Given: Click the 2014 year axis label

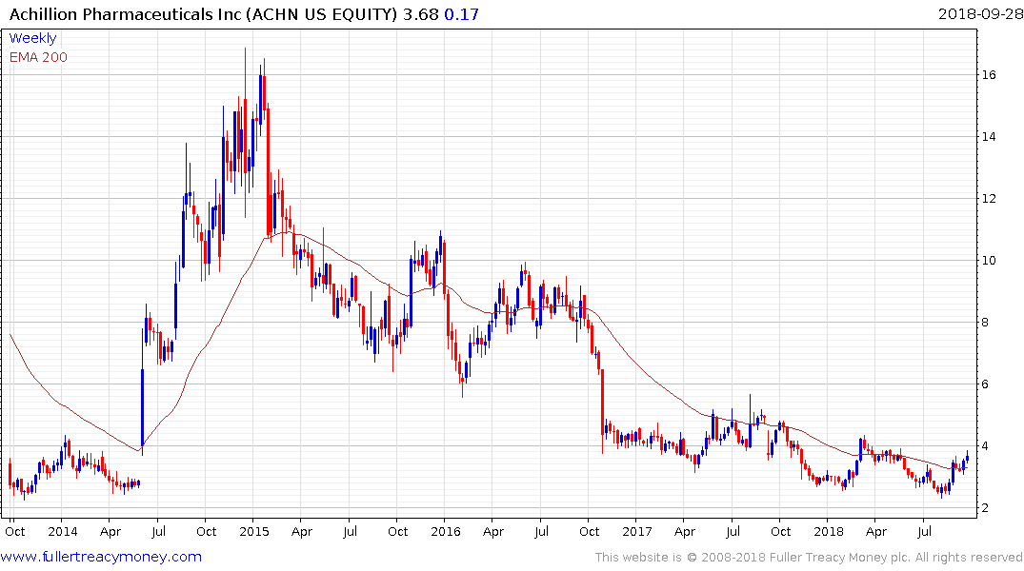Looking at the screenshot, I should [x=63, y=531].
